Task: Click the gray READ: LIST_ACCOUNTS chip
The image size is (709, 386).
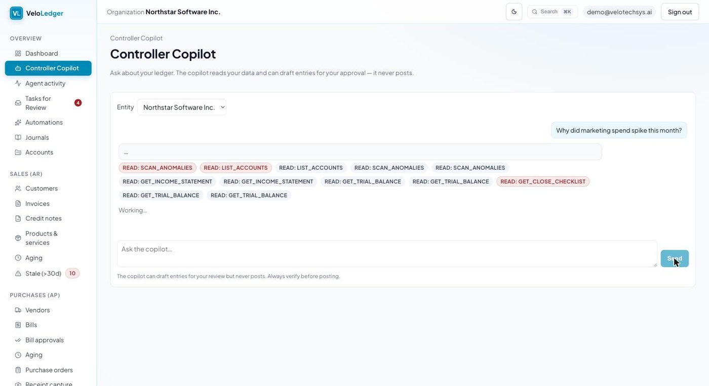Action: coord(311,168)
